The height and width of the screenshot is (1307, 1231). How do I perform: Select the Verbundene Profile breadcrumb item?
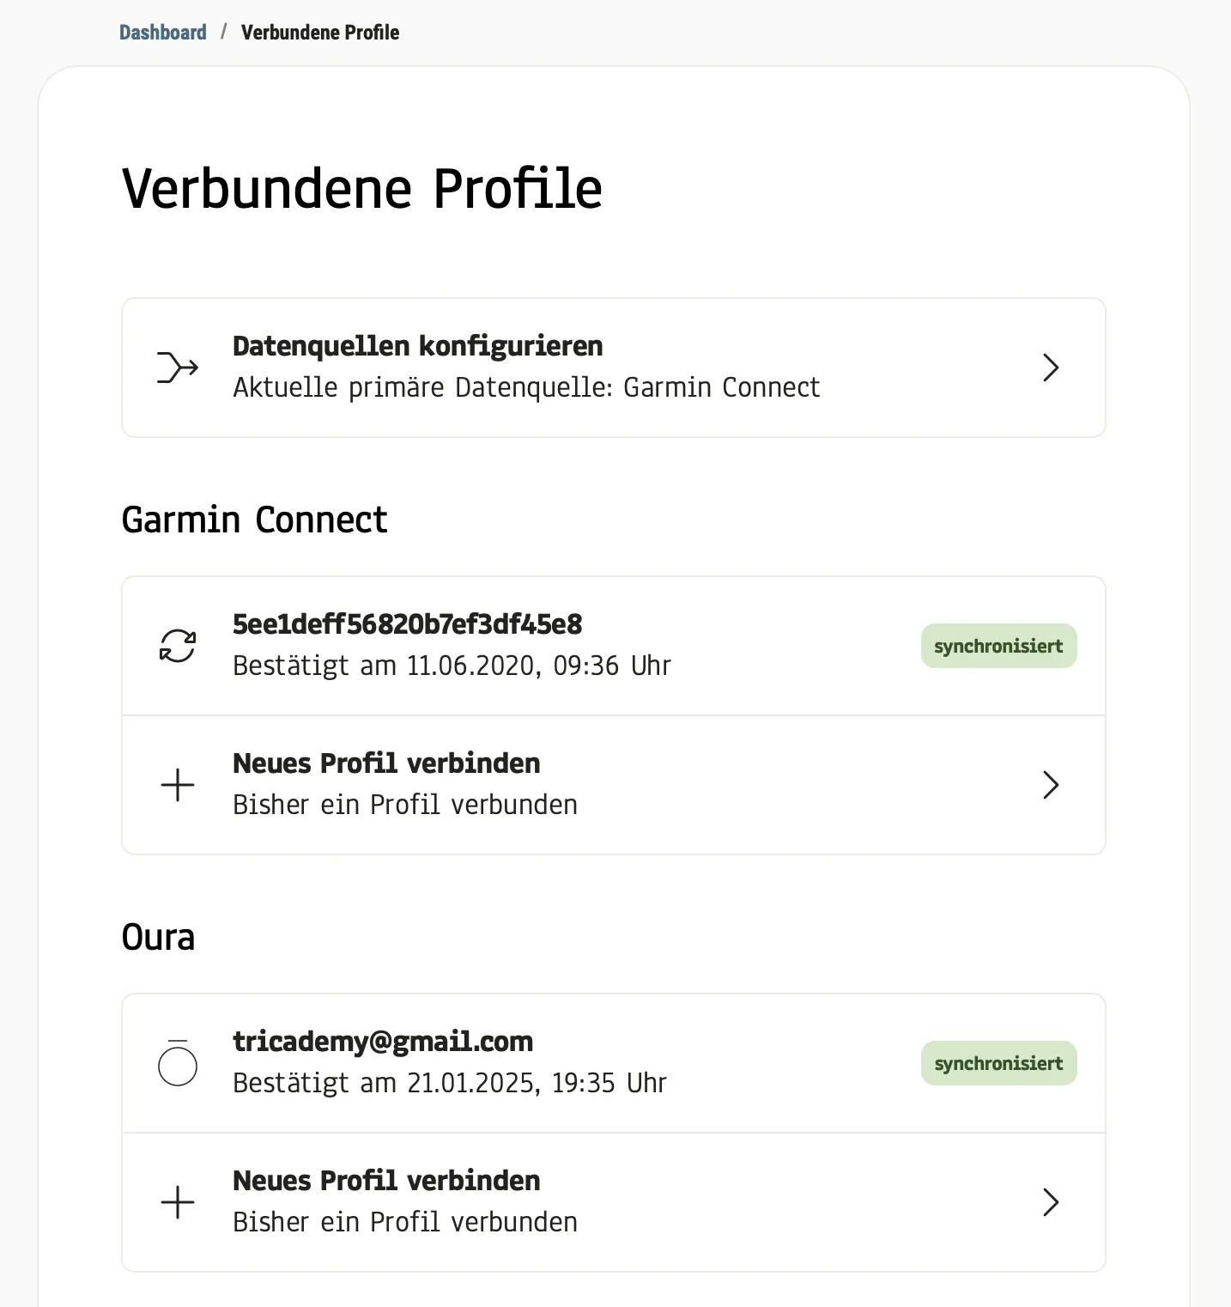click(320, 33)
